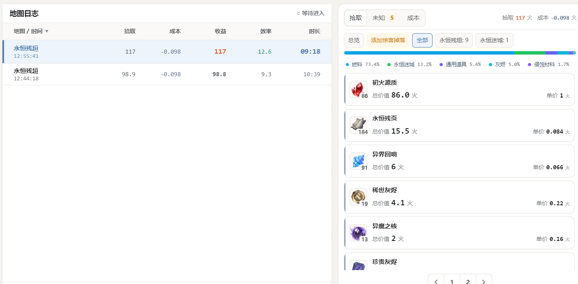
Task: Filter by 永恒迷城: 1
Action: point(494,40)
